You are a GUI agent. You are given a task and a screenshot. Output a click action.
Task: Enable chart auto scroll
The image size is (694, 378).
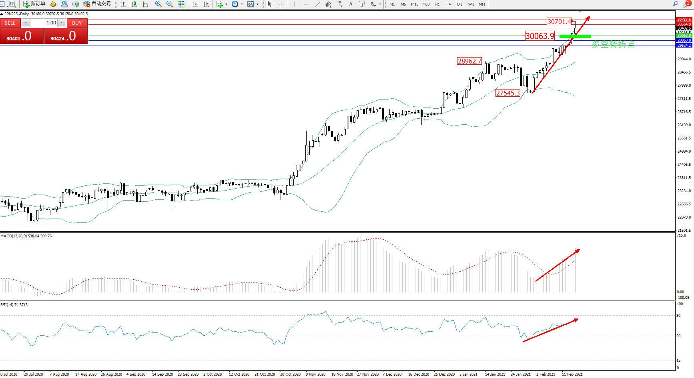pos(195,4)
